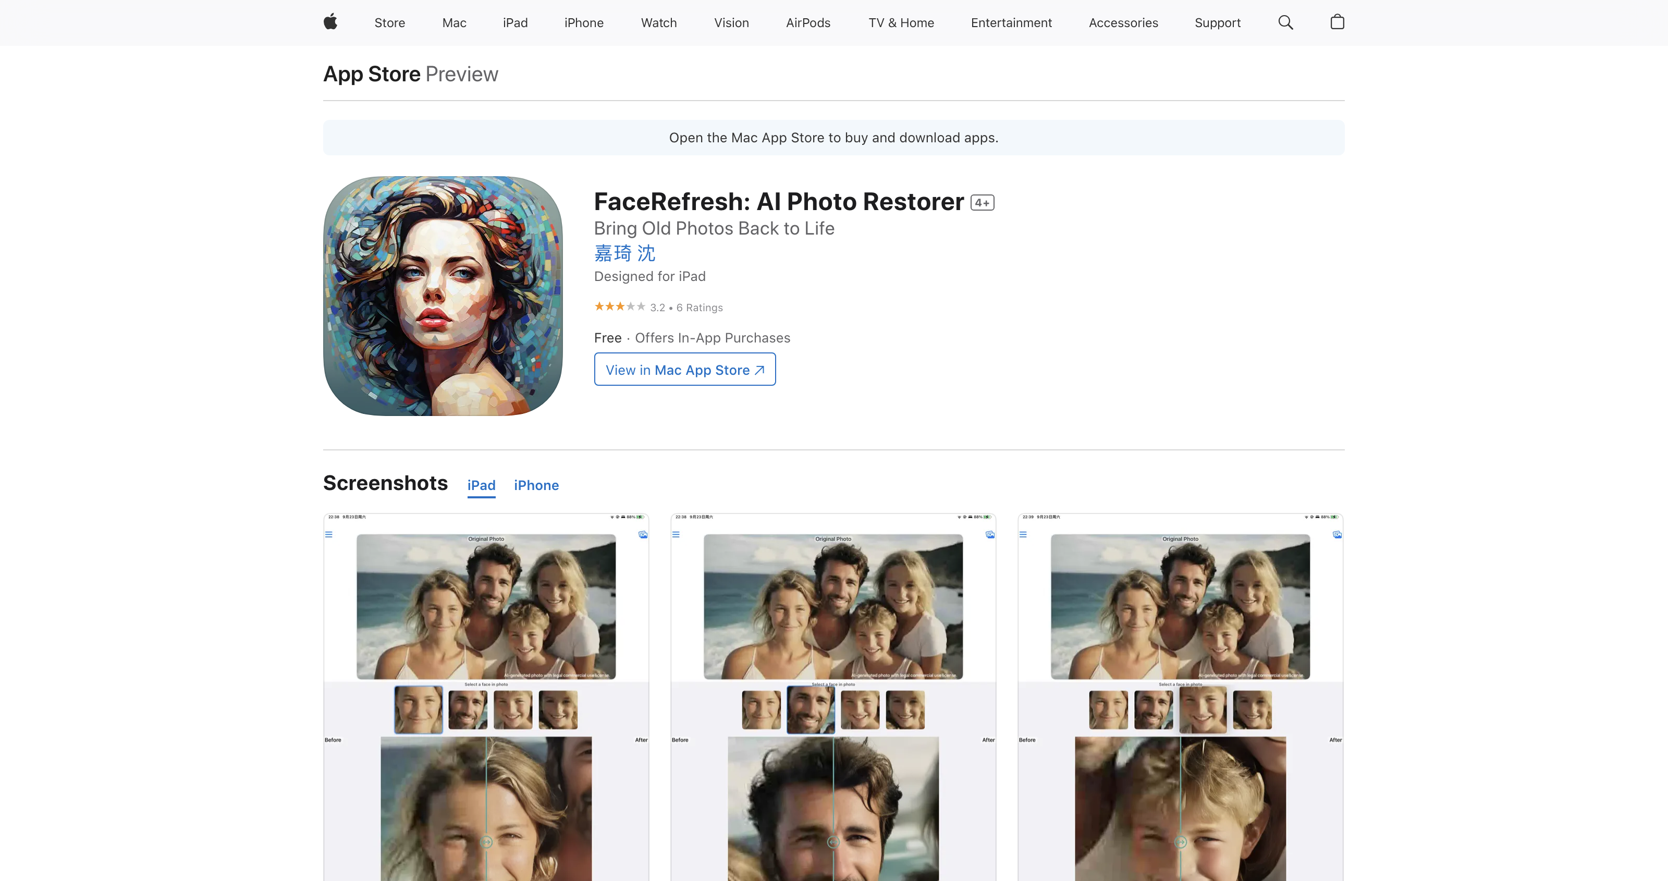The image size is (1668, 881).
Task: Click the 'Bring Old Photos Back to Life' subtitle
Action: coord(714,229)
